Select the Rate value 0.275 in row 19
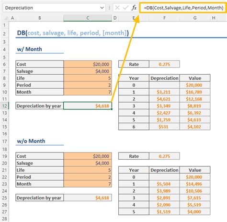Image resolution: width=227 pixels, height=222 pixels. [x=164, y=156]
